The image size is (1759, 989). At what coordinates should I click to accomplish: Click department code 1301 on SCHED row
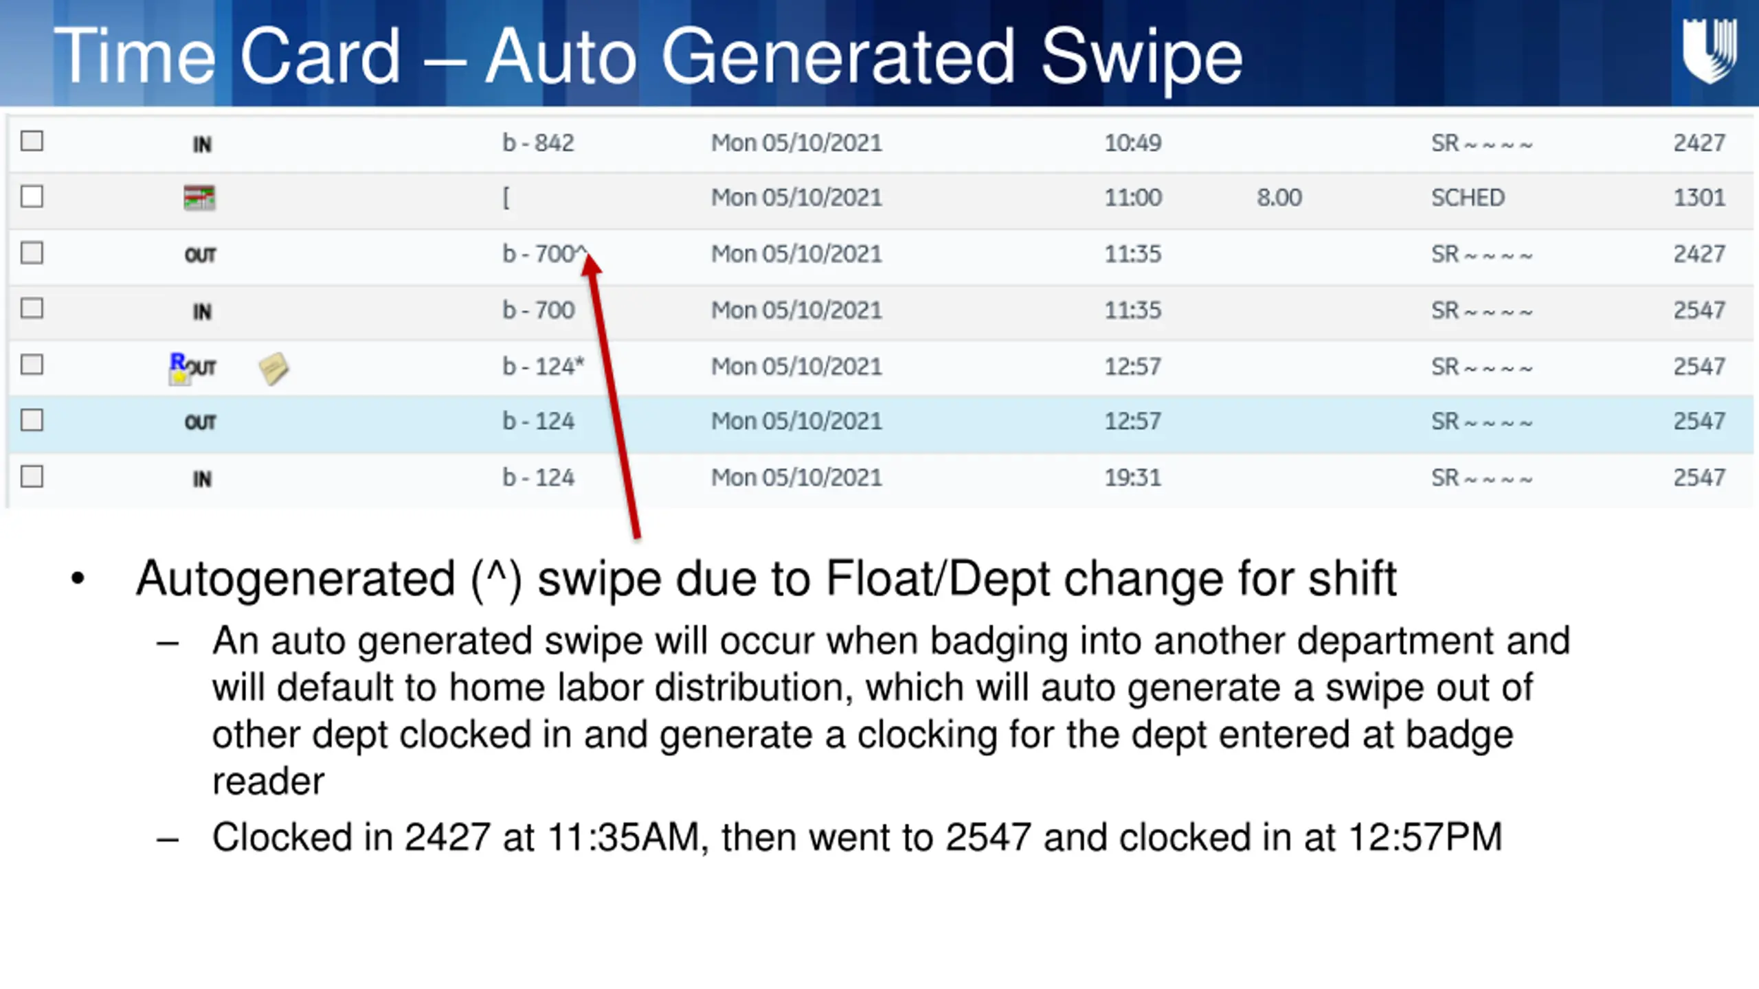click(x=1699, y=198)
